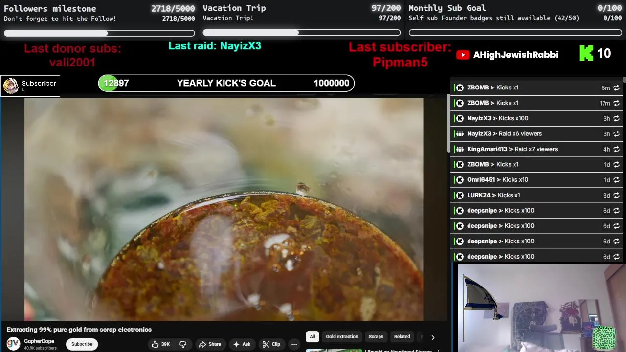Click the Clip button
626x352 pixels.
(271, 344)
